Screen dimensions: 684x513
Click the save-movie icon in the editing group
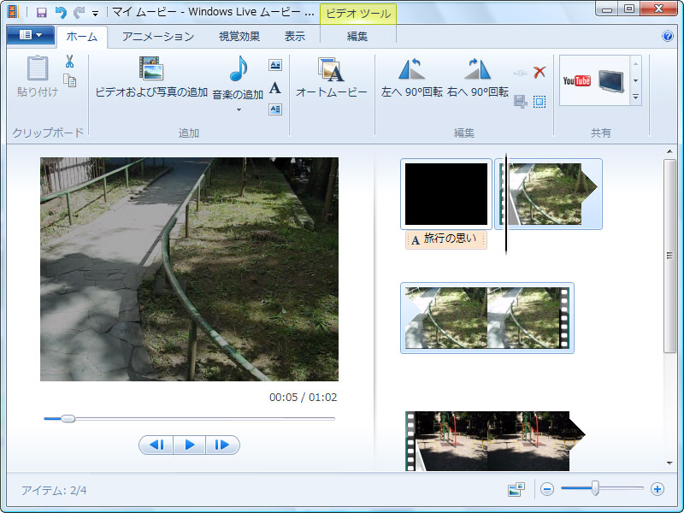point(521,100)
